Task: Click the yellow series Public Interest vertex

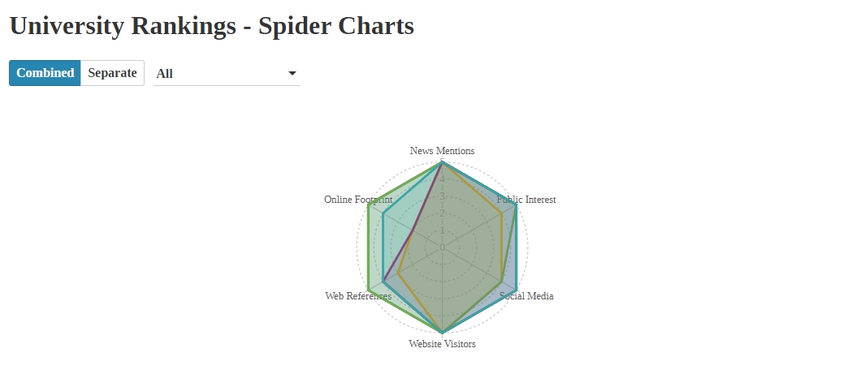Action: click(502, 213)
